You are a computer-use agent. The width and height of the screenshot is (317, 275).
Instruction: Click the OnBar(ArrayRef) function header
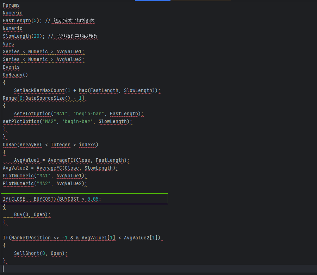click(51, 145)
